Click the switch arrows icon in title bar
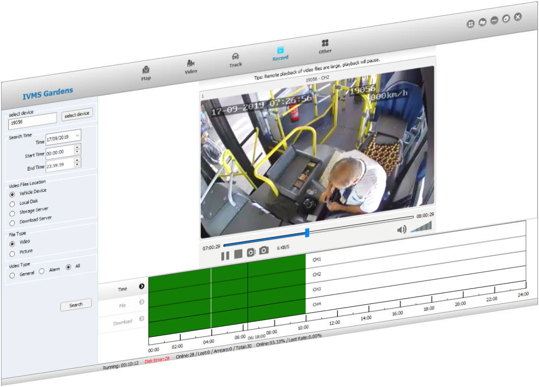 (x=483, y=22)
